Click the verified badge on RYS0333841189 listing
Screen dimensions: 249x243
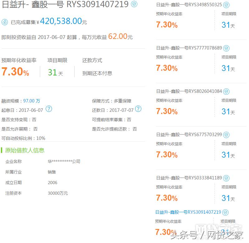coord(226,178)
